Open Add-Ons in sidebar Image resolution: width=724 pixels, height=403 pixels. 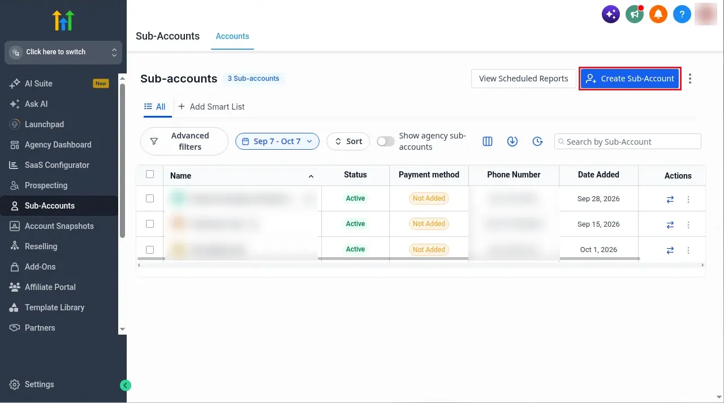pyautogui.click(x=59, y=267)
